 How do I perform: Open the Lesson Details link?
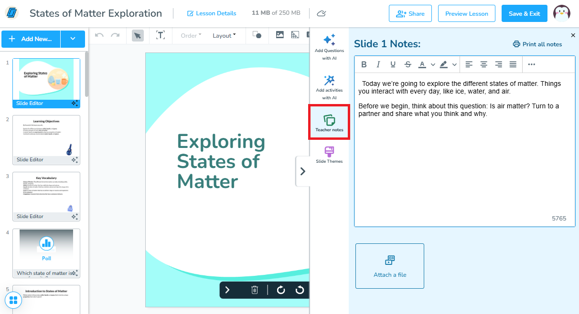click(x=212, y=13)
